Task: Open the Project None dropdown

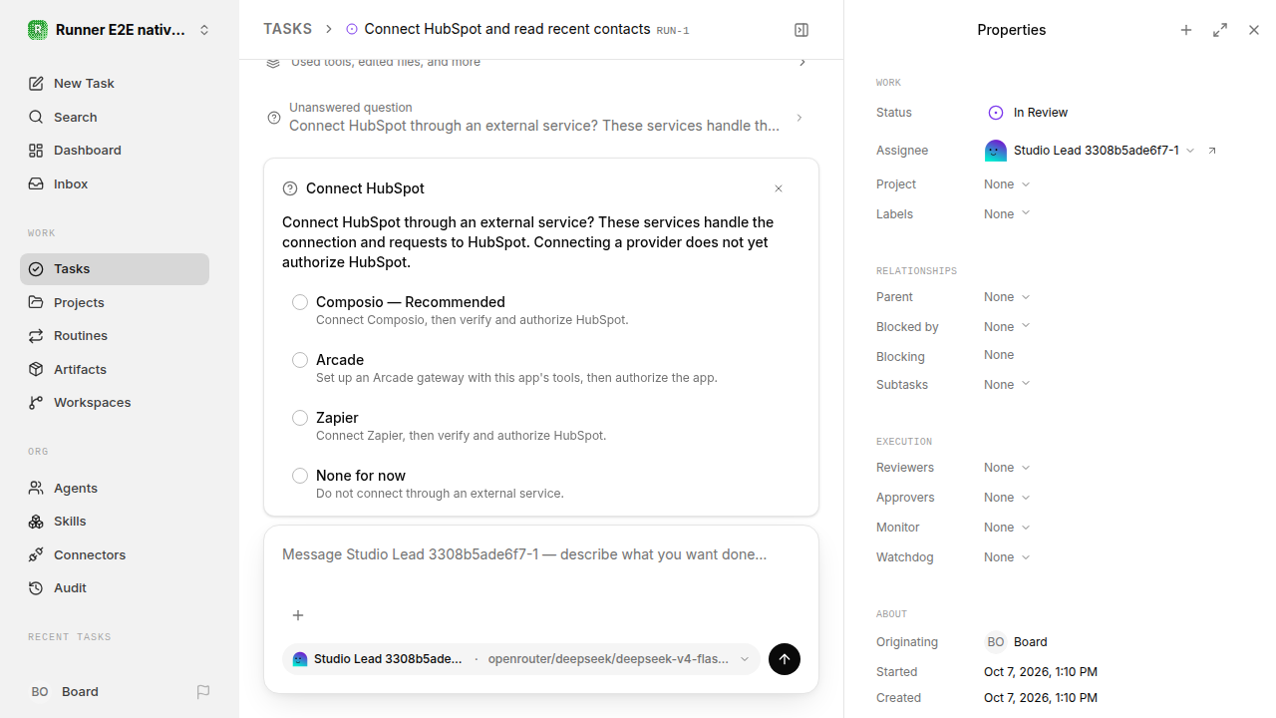Action: click(x=1007, y=184)
